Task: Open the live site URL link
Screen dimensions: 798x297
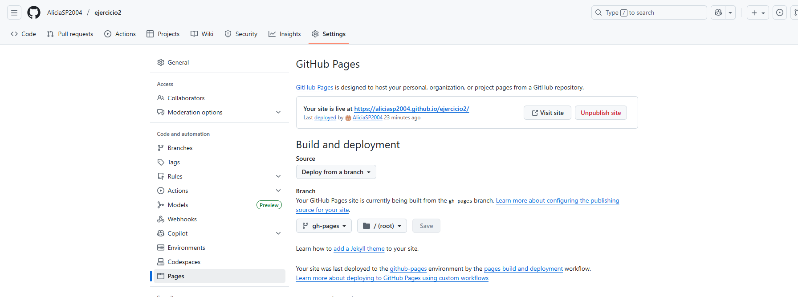Action: (x=411, y=109)
